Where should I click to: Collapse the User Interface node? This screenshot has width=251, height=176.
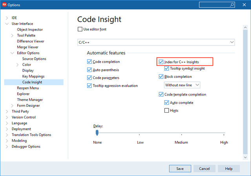(x=7, y=24)
